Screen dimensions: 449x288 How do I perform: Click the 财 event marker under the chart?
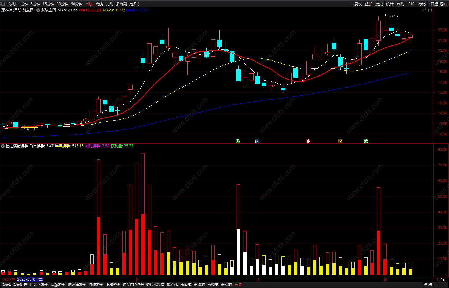pyautogui.click(x=257, y=141)
